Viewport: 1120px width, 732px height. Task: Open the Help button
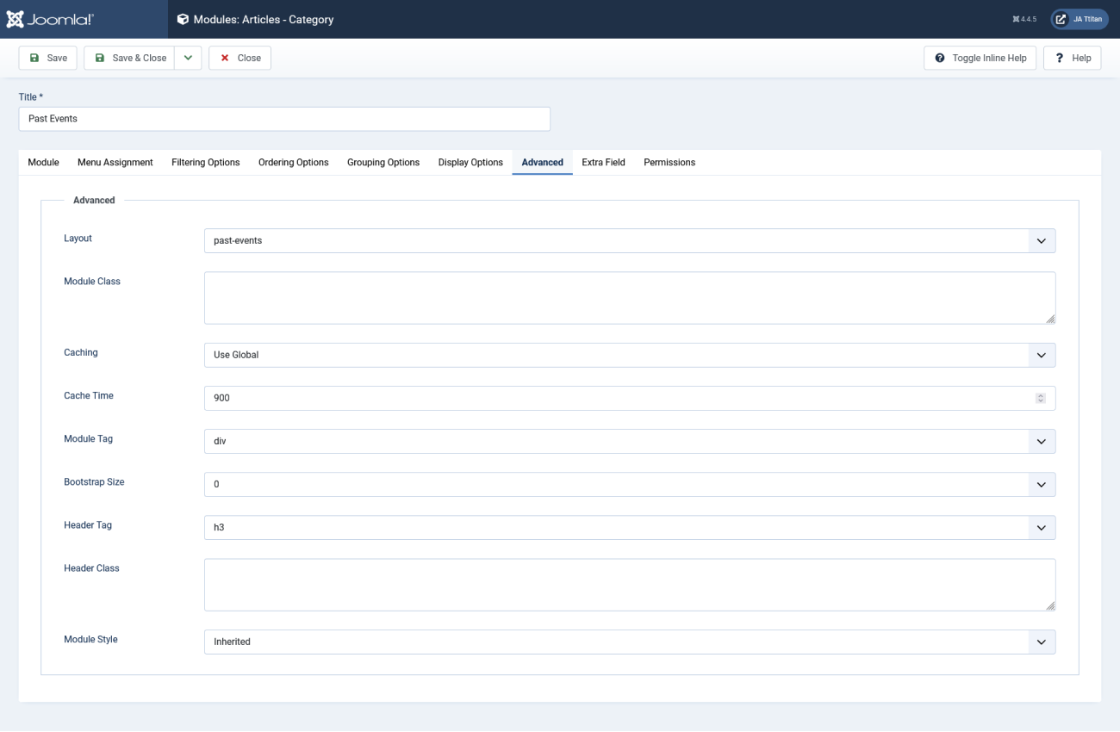[x=1073, y=58]
